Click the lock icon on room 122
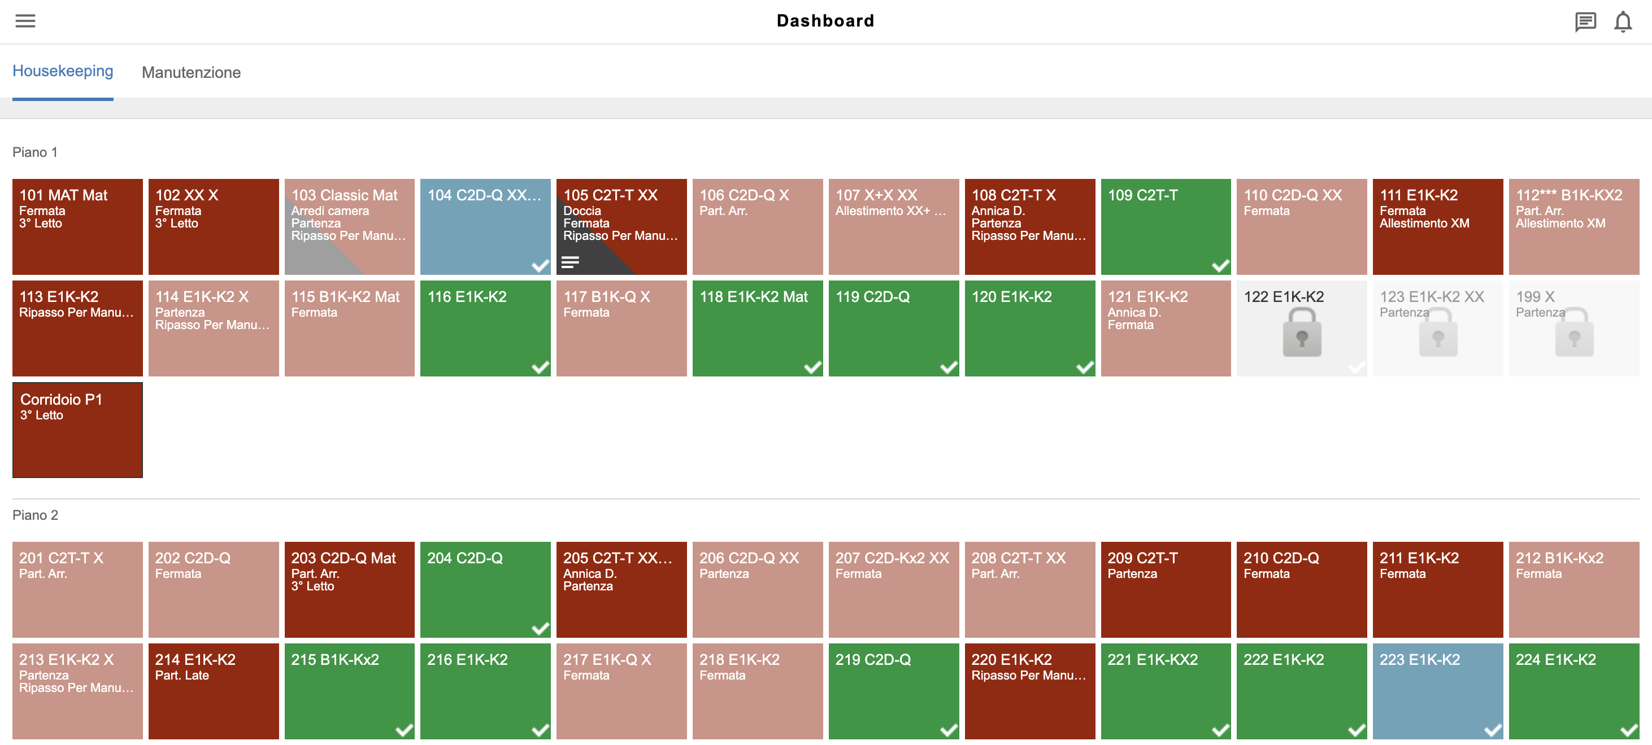 (x=1301, y=334)
